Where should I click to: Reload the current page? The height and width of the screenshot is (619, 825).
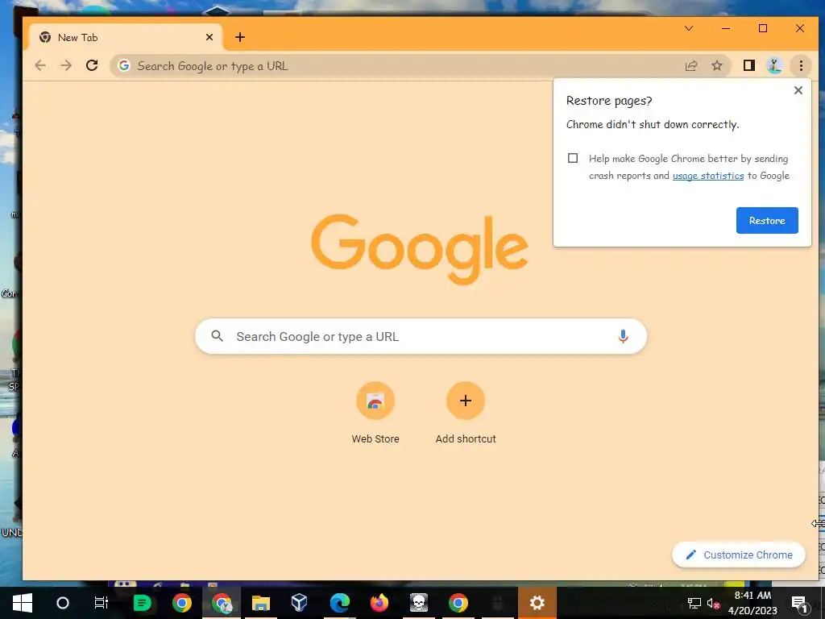click(92, 66)
